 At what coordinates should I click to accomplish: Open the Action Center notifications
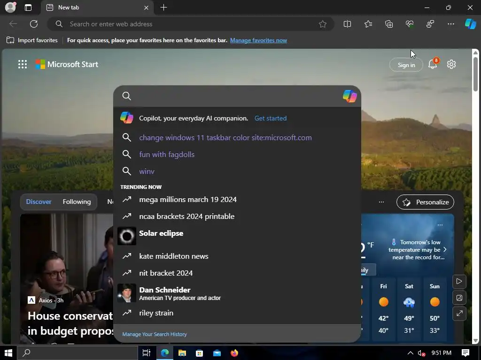pyautogui.click(x=465, y=353)
